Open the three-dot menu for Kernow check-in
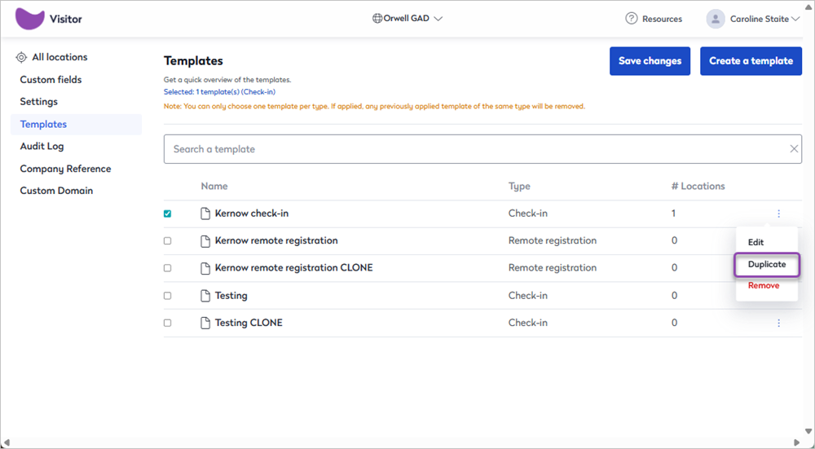 [778, 213]
